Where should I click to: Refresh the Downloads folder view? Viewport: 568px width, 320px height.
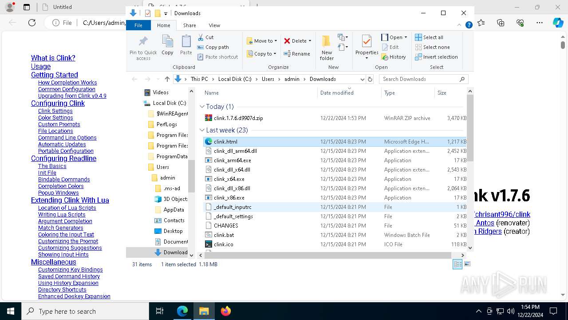[x=370, y=79]
